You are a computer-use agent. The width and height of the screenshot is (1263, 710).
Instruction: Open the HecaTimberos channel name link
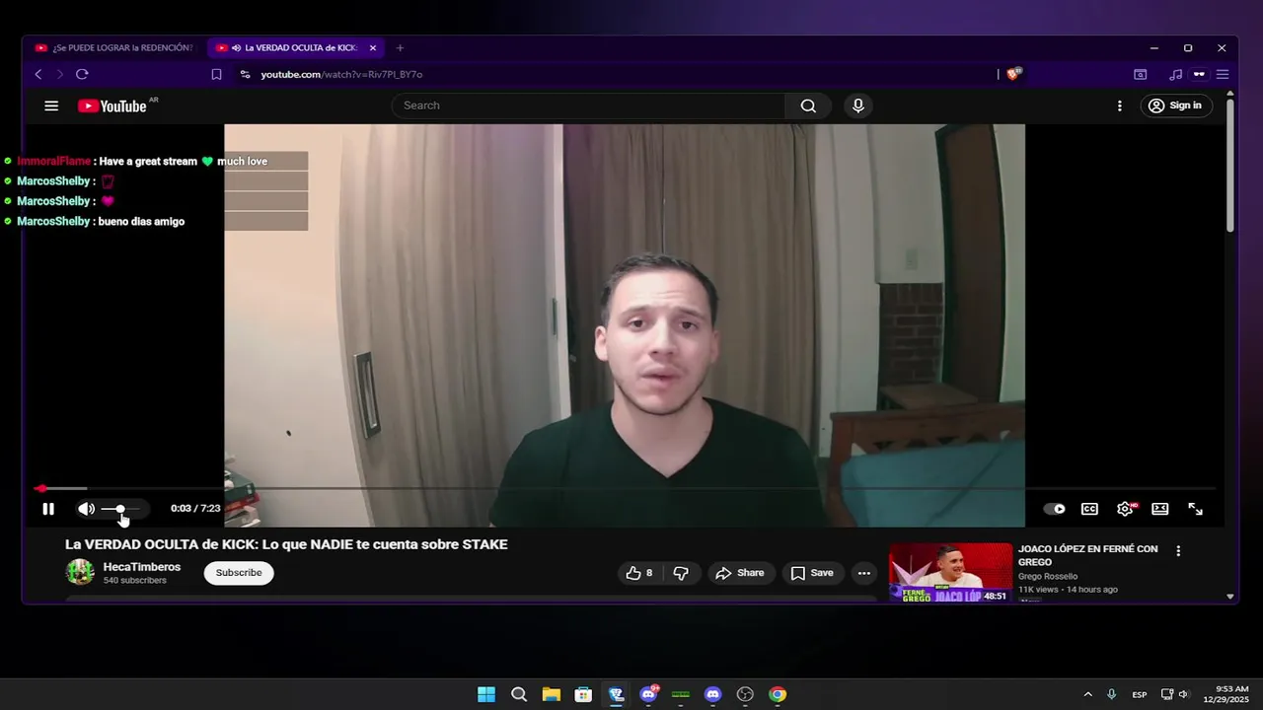(x=142, y=567)
